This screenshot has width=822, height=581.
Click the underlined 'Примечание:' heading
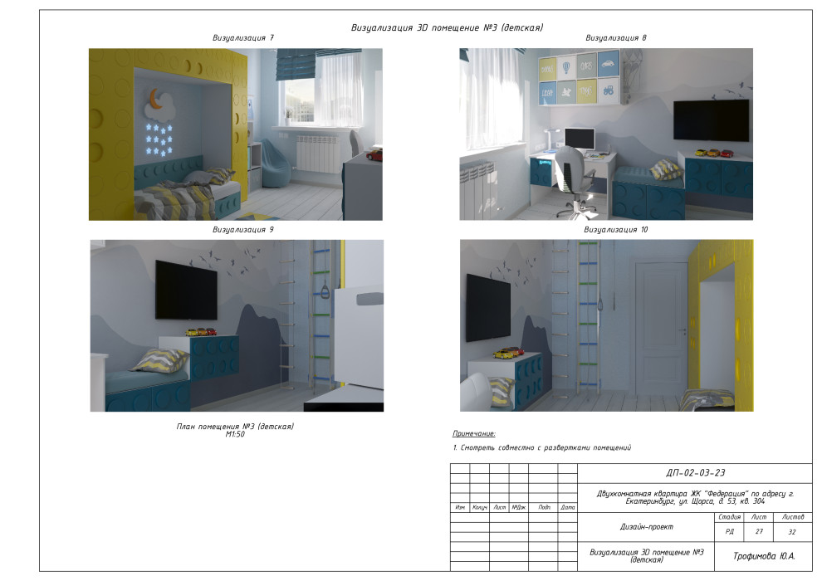(x=474, y=433)
